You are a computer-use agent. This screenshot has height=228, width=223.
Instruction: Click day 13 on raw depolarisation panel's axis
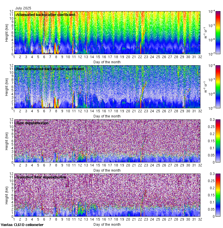coord(86,165)
